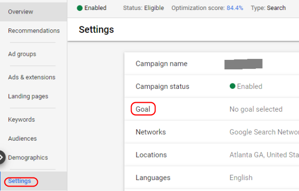Open the Enabled campaign status dropdown
Image resolution: width=299 pixels, height=191 pixels.
pyautogui.click(x=246, y=86)
